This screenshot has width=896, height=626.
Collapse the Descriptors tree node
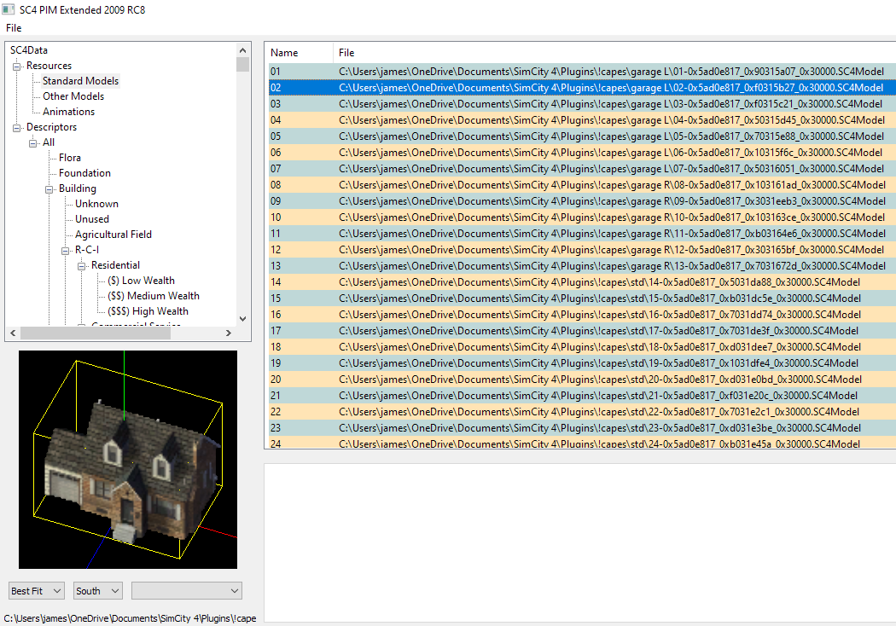[x=16, y=127]
